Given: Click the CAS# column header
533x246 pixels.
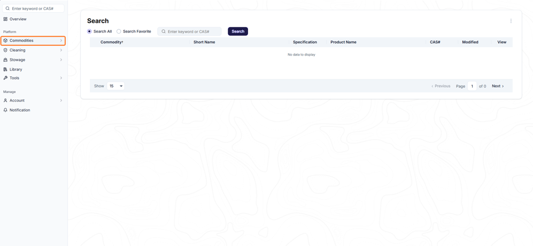Looking at the screenshot, I should coord(435,42).
